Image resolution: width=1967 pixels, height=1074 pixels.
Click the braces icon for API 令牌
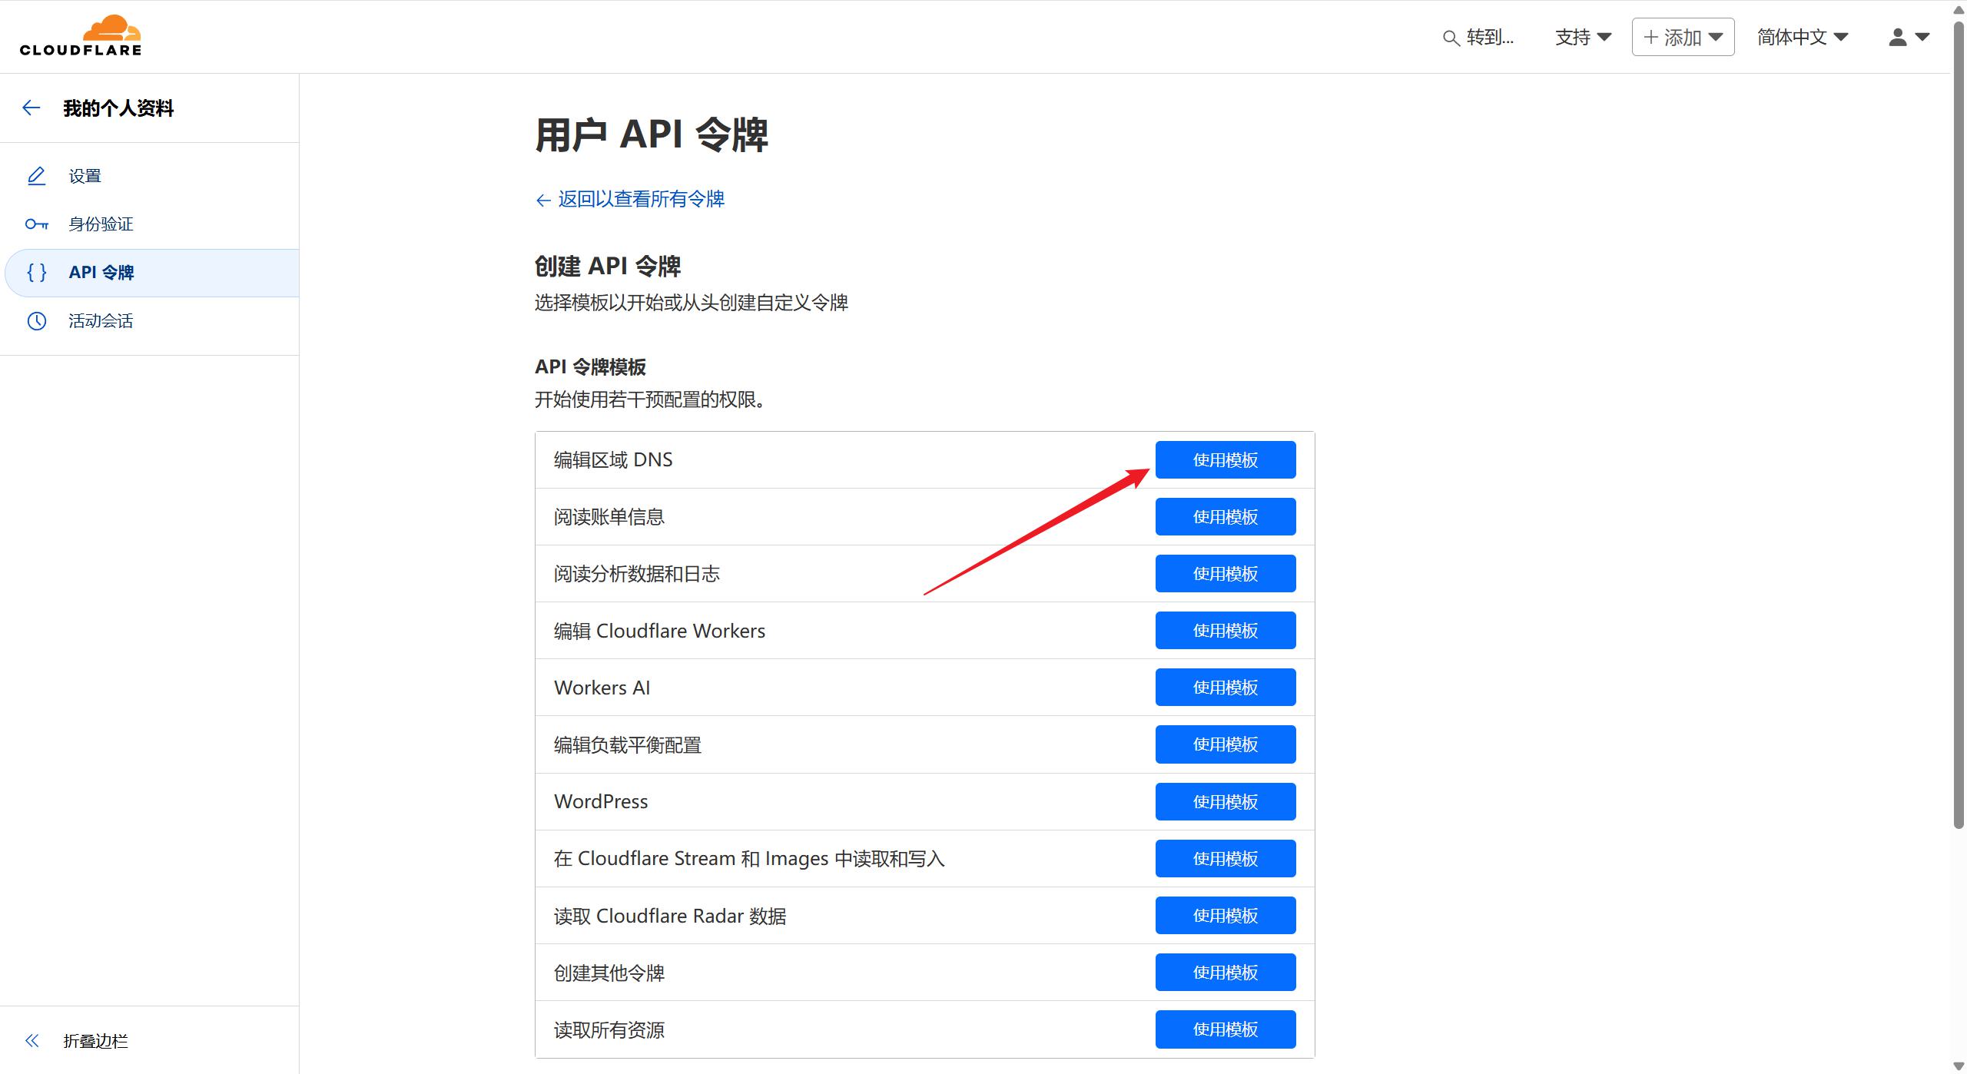coord(36,272)
